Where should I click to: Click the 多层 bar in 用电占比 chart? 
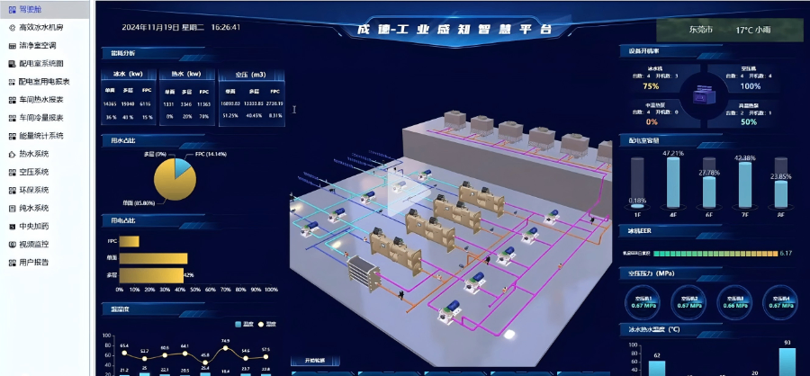coord(151,274)
